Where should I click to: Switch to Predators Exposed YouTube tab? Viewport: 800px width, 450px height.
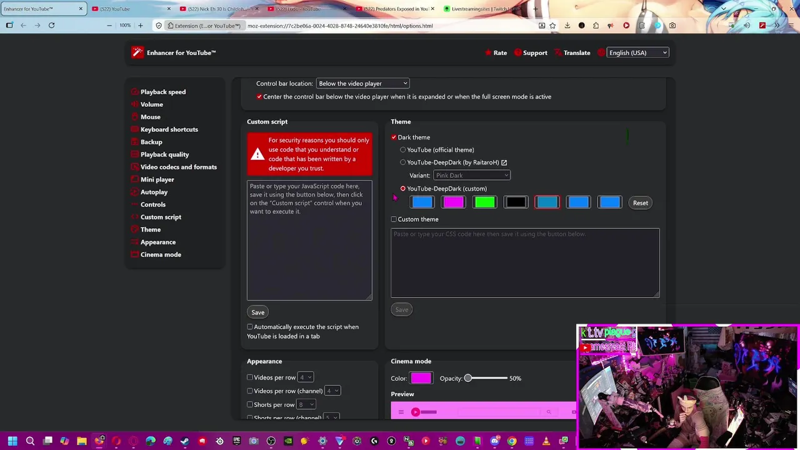point(394,9)
